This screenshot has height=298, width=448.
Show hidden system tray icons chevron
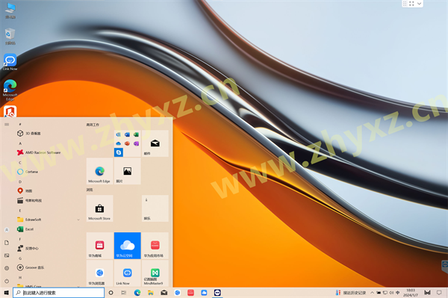372,293
